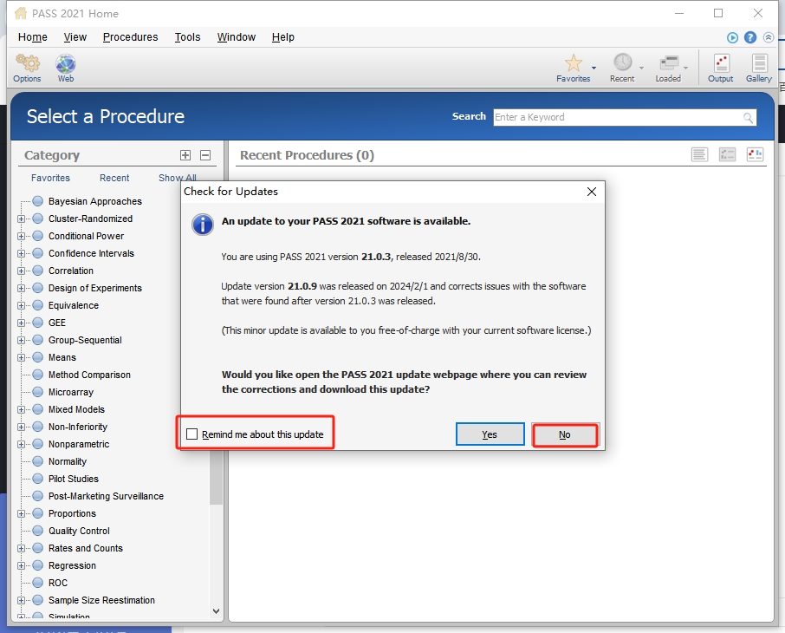
Task: Click the Recent clock icon
Action: click(623, 62)
